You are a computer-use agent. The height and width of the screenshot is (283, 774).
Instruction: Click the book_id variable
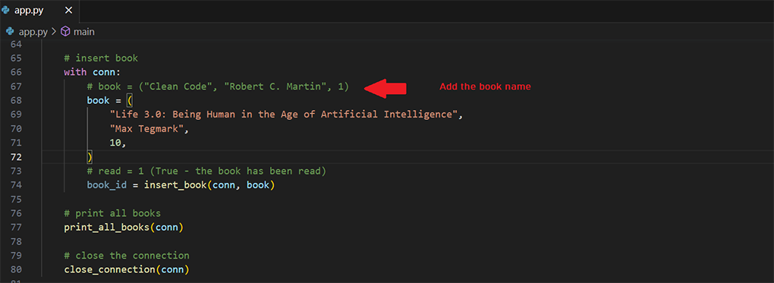(107, 185)
